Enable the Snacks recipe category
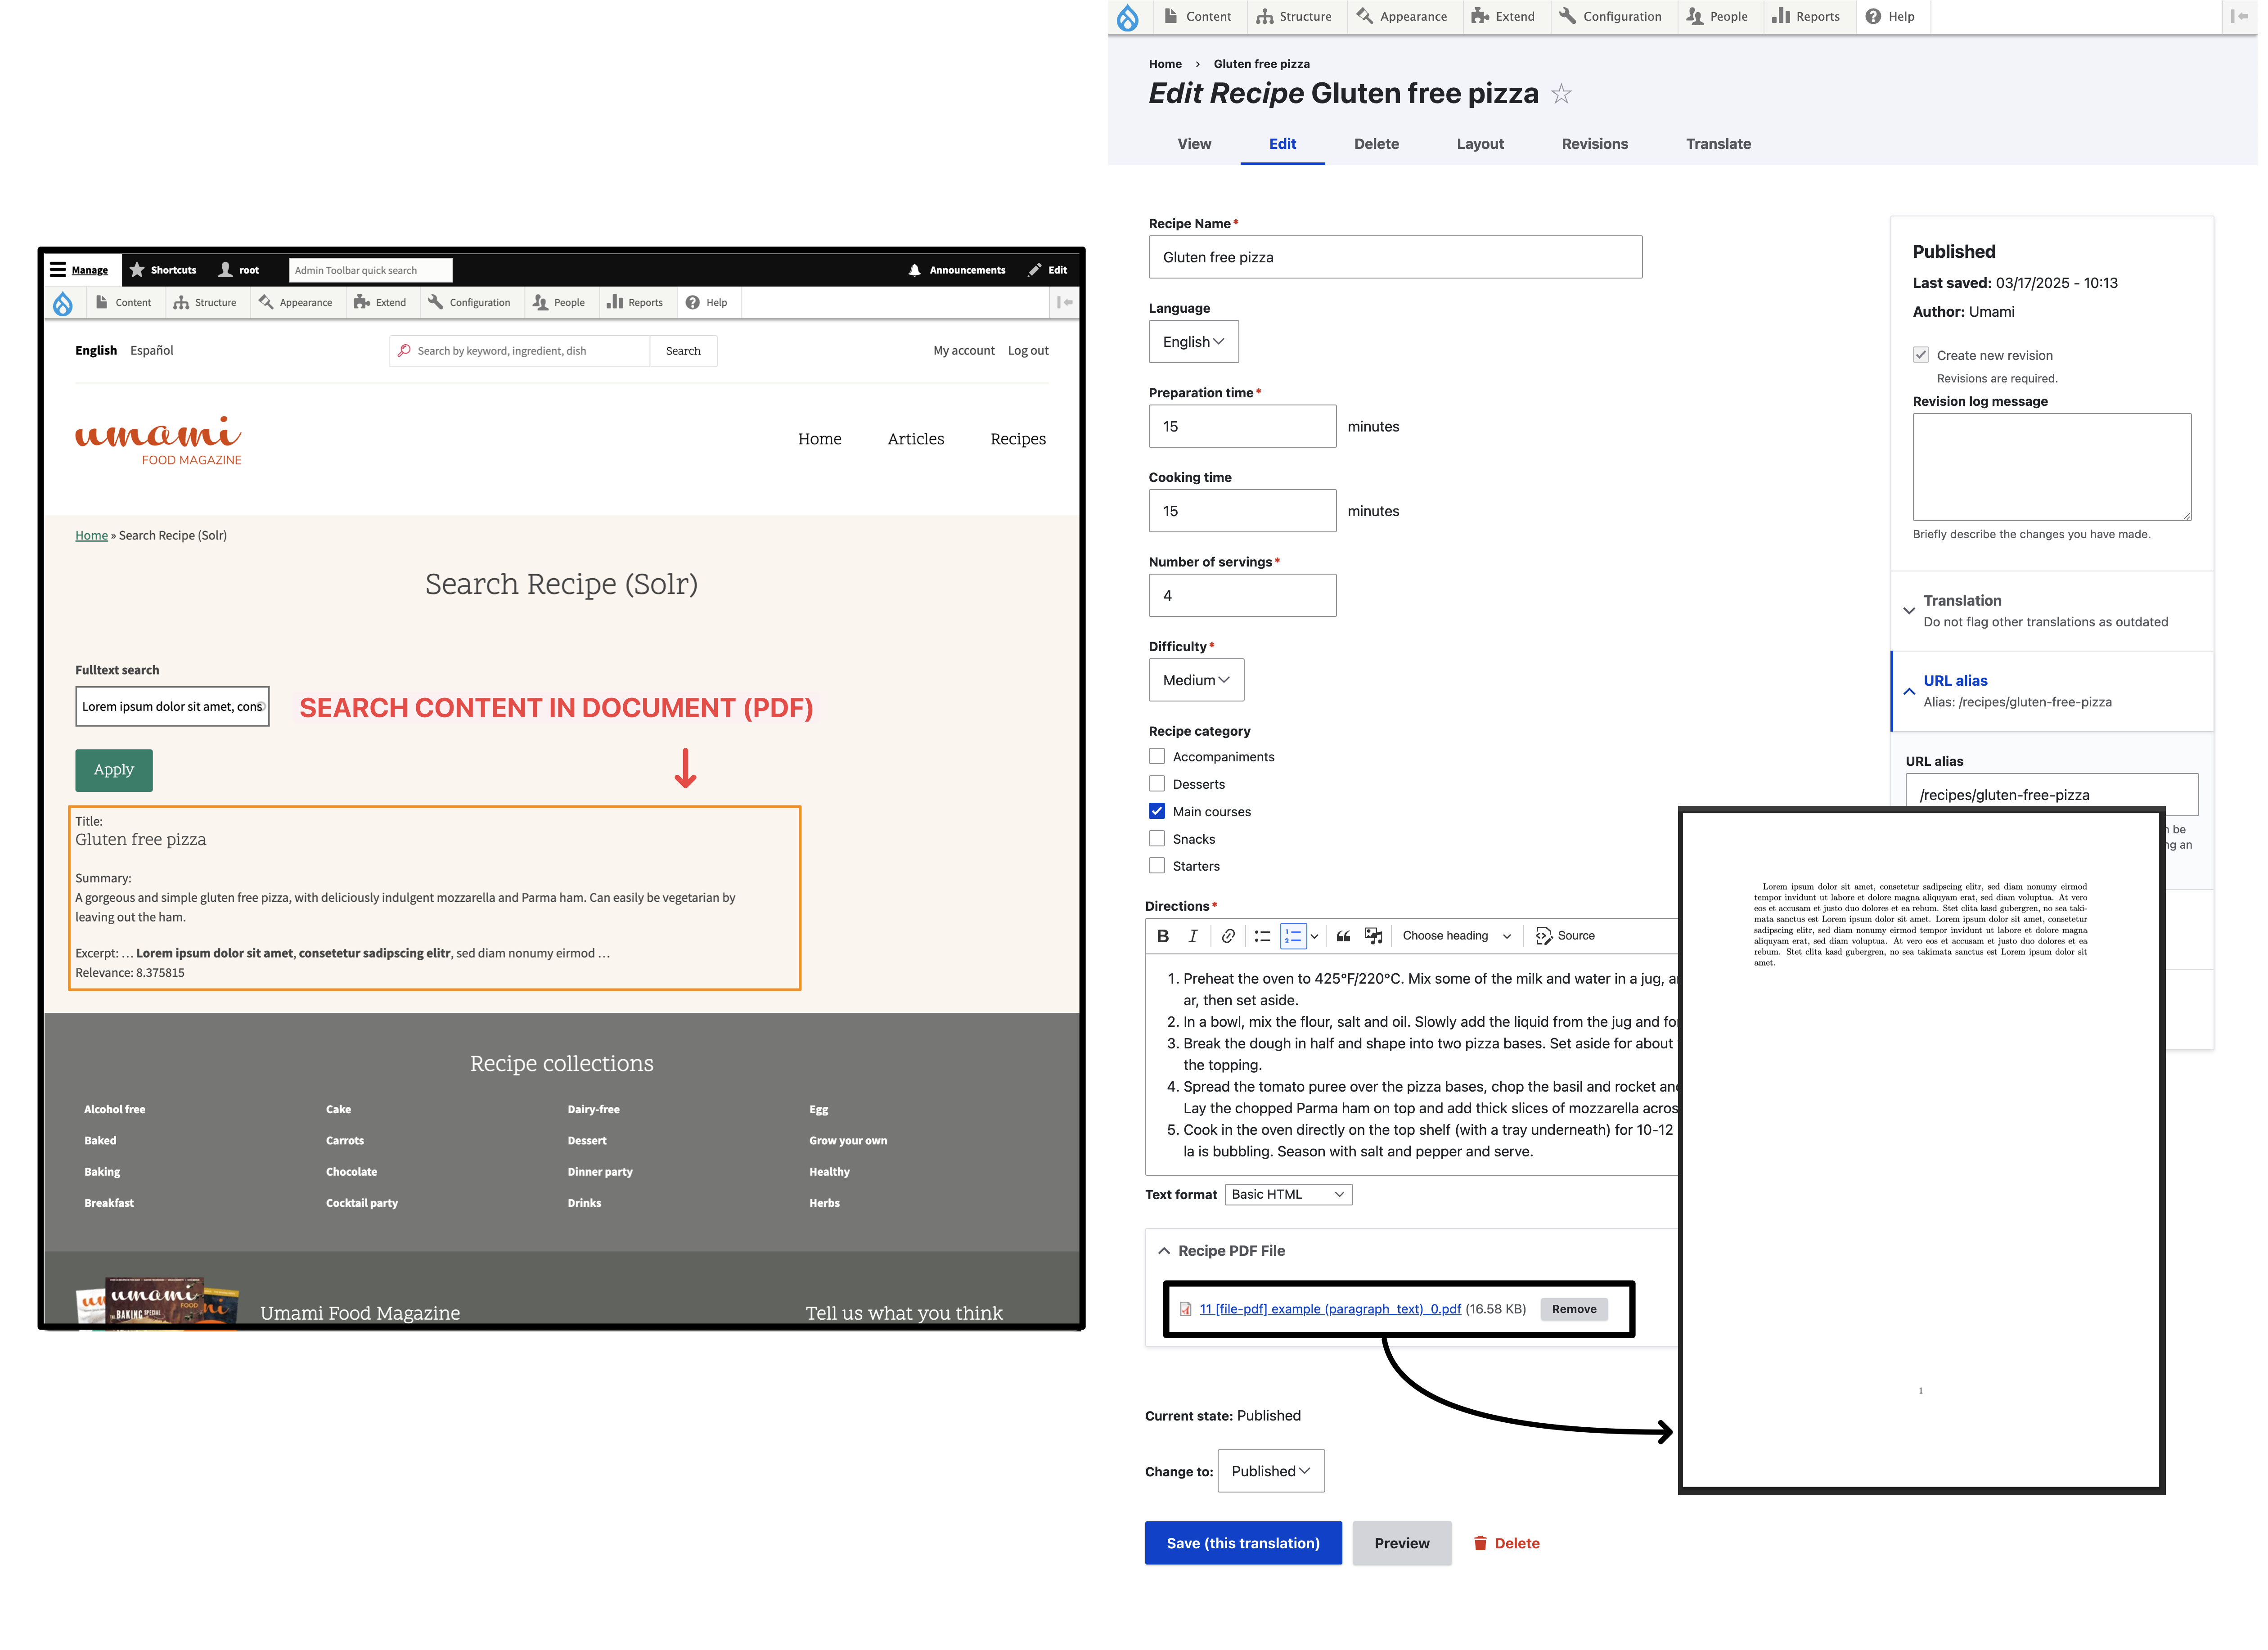 [1157, 839]
